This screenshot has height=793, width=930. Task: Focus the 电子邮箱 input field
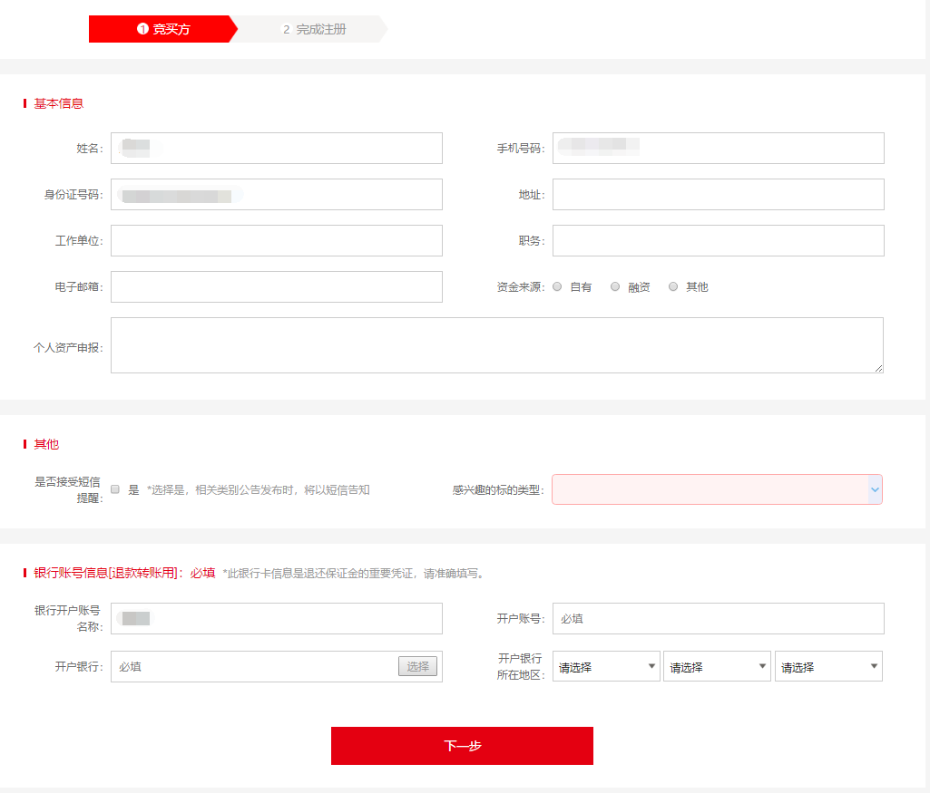click(277, 286)
